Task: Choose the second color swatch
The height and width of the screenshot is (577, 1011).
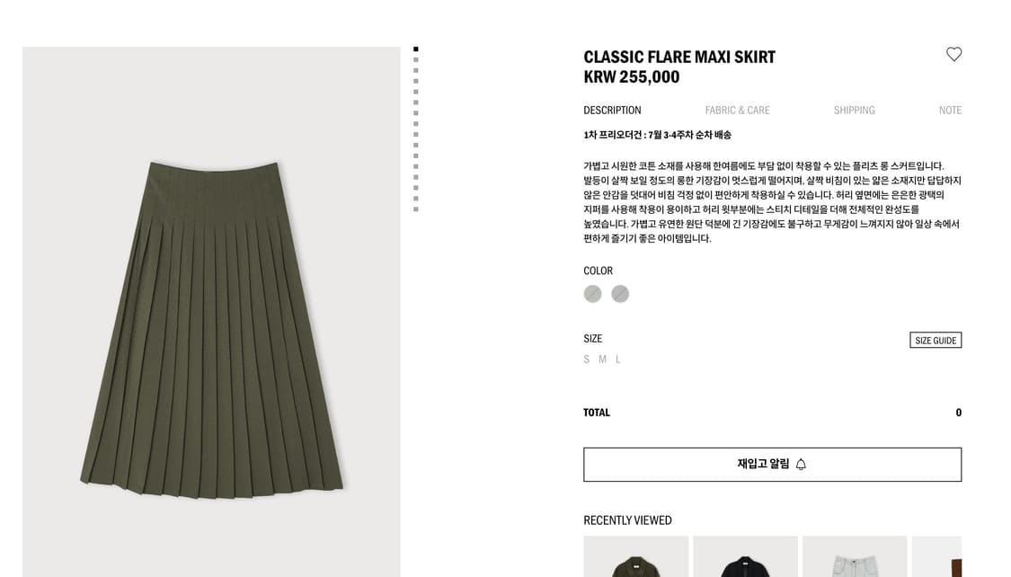Action: click(x=619, y=294)
